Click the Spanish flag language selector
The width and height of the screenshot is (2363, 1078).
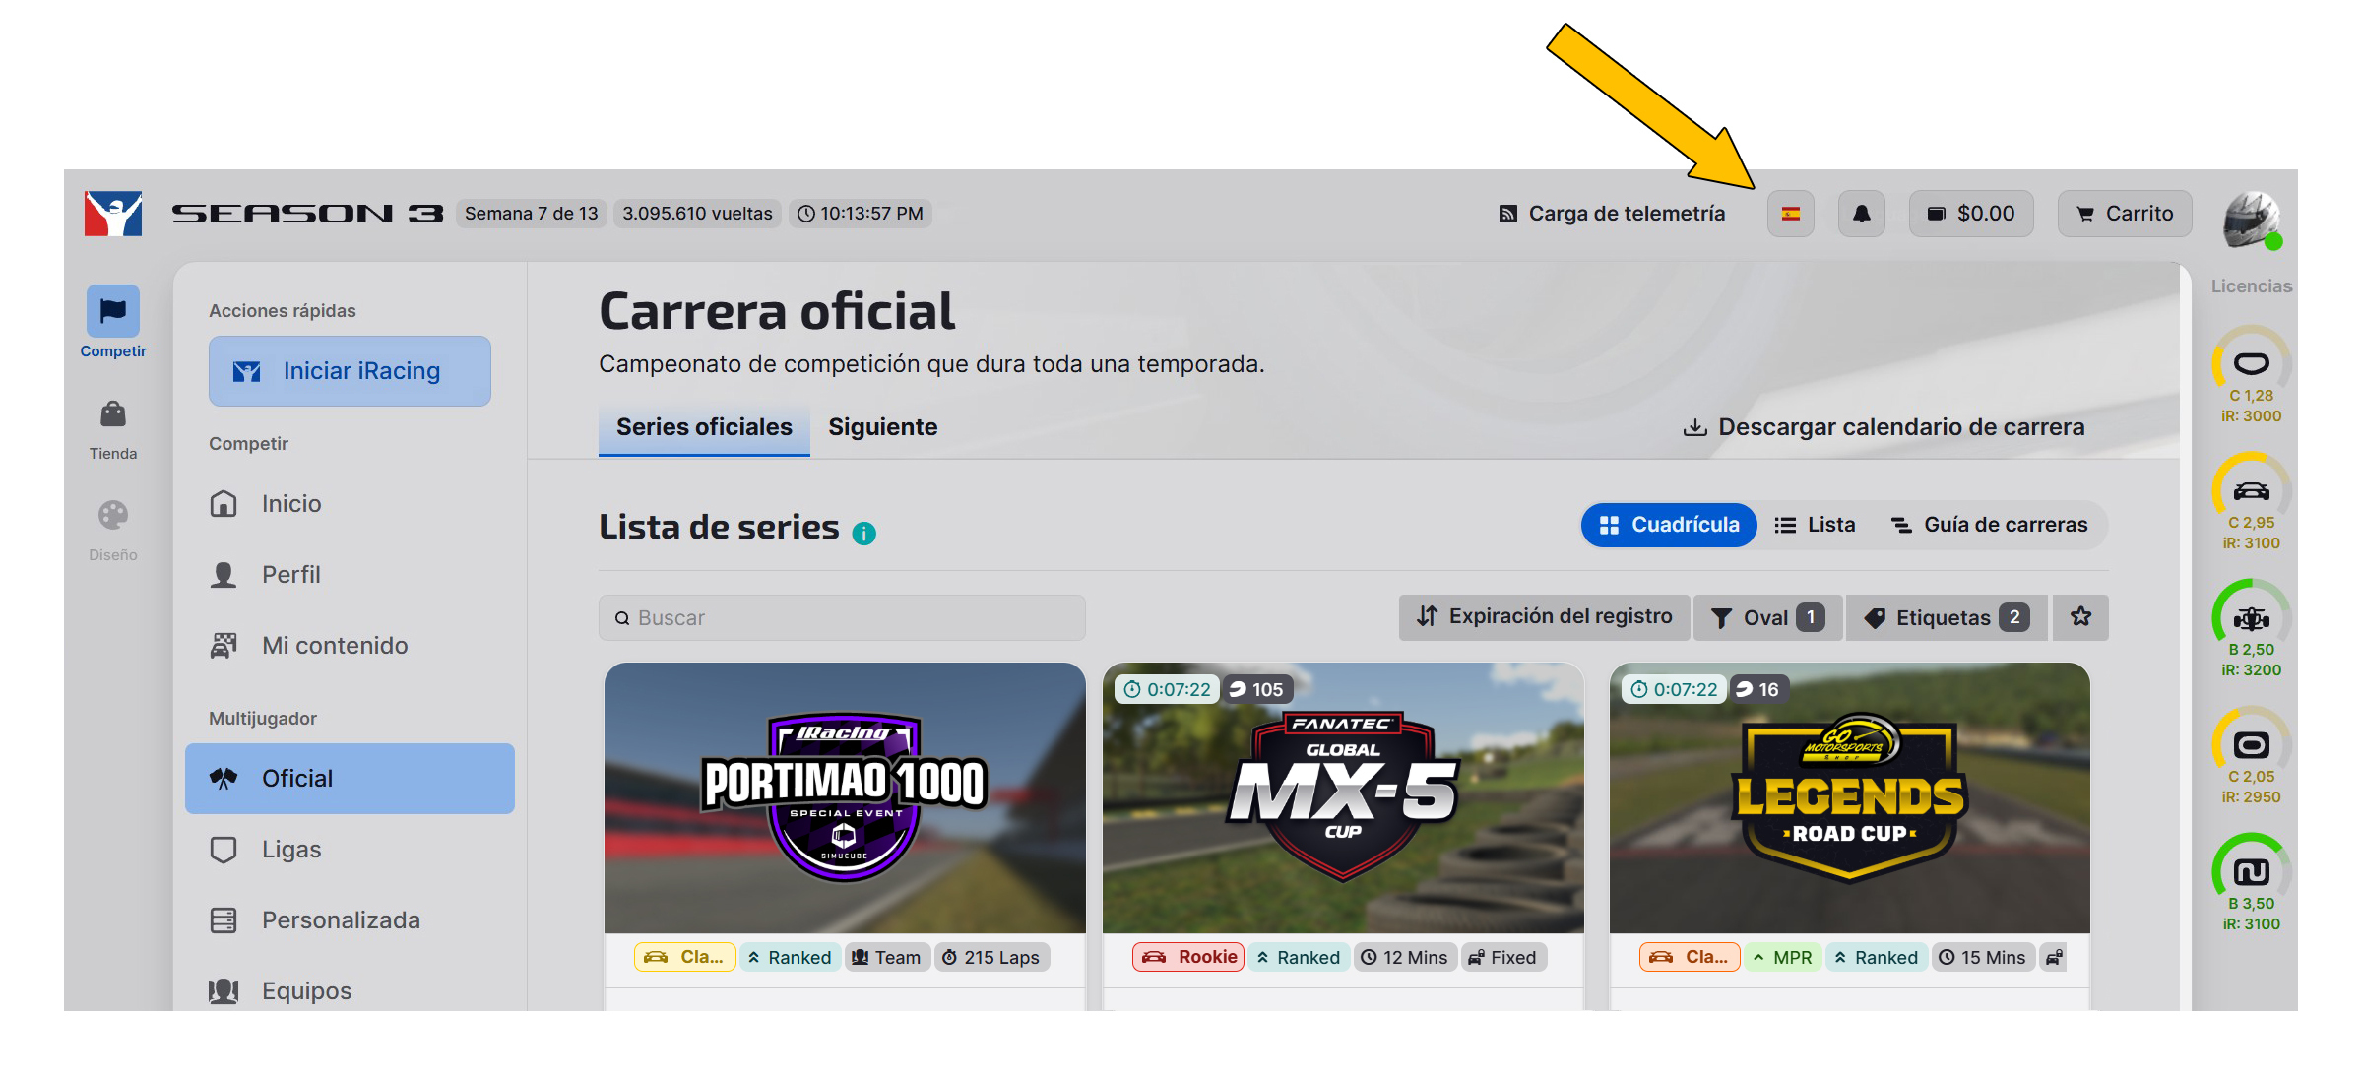1791,214
